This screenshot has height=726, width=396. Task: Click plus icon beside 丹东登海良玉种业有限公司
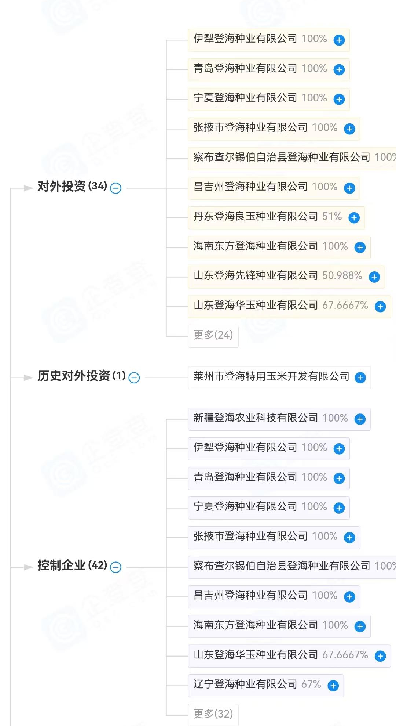[x=354, y=218]
